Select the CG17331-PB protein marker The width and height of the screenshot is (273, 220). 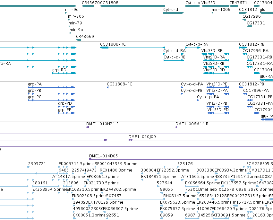(x=250, y=100)
